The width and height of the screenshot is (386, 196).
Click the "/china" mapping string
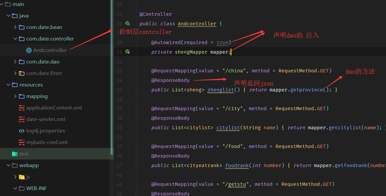click(x=234, y=71)
